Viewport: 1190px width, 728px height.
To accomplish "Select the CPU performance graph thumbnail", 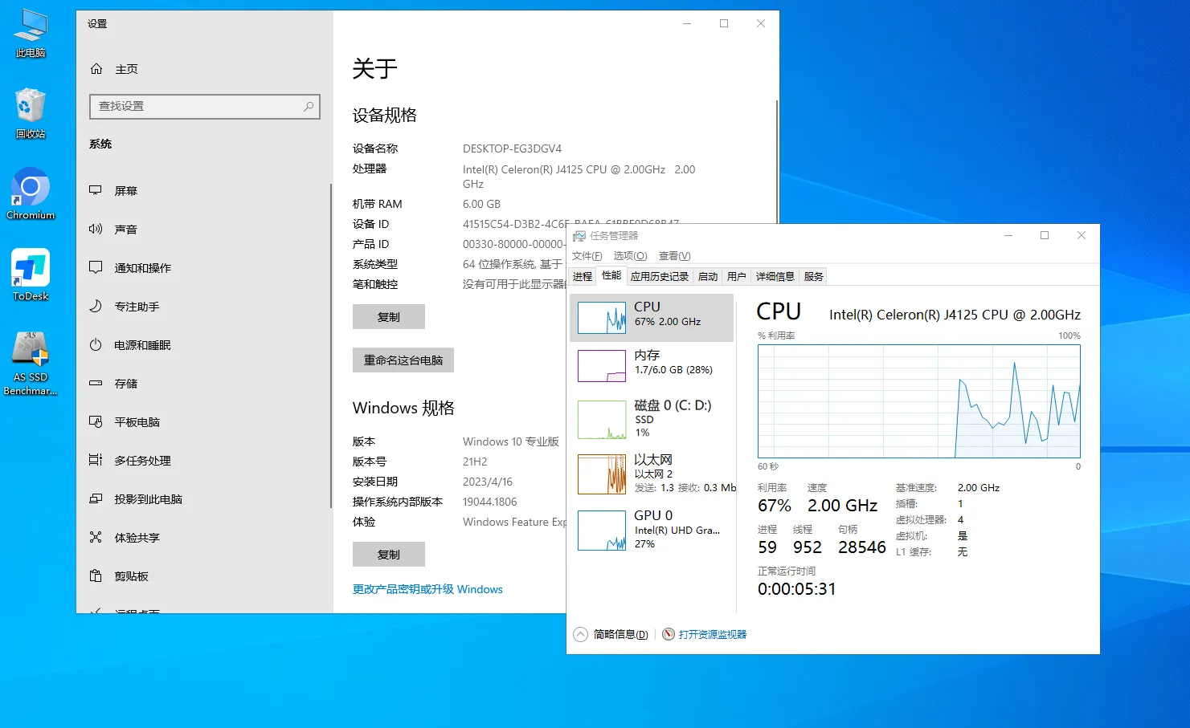I will tap(602, 318).
